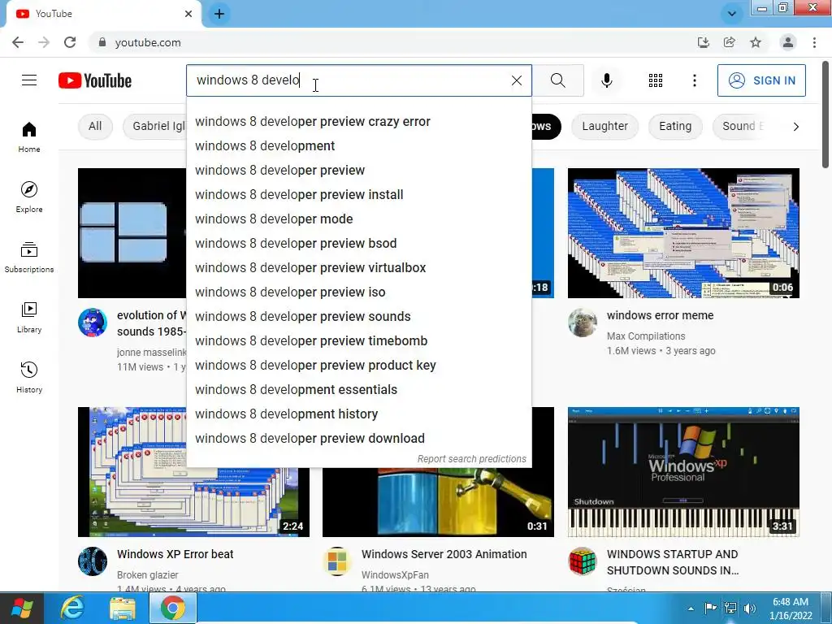Pick suggestion 'developer preview timebomb'
This screenshot has height=624, width=832.
[x=358, y=341]
